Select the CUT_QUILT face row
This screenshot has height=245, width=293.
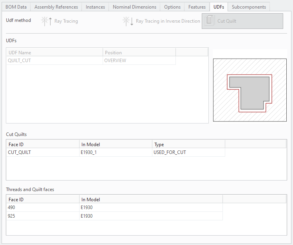(116, 152)
